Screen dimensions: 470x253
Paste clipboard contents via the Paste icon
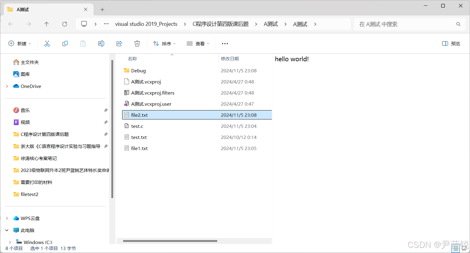click(83, 43)
